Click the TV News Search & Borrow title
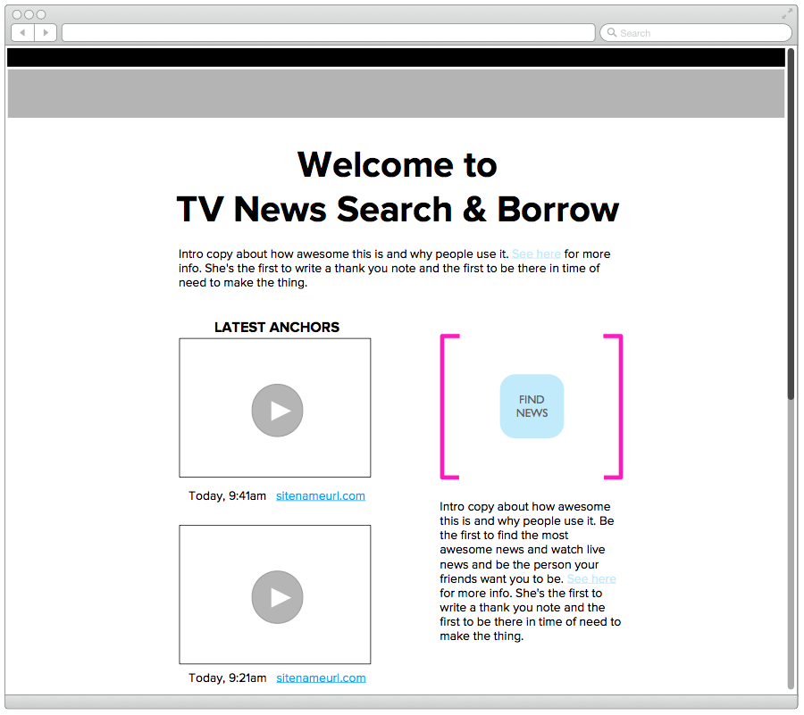 pos(398,210)
